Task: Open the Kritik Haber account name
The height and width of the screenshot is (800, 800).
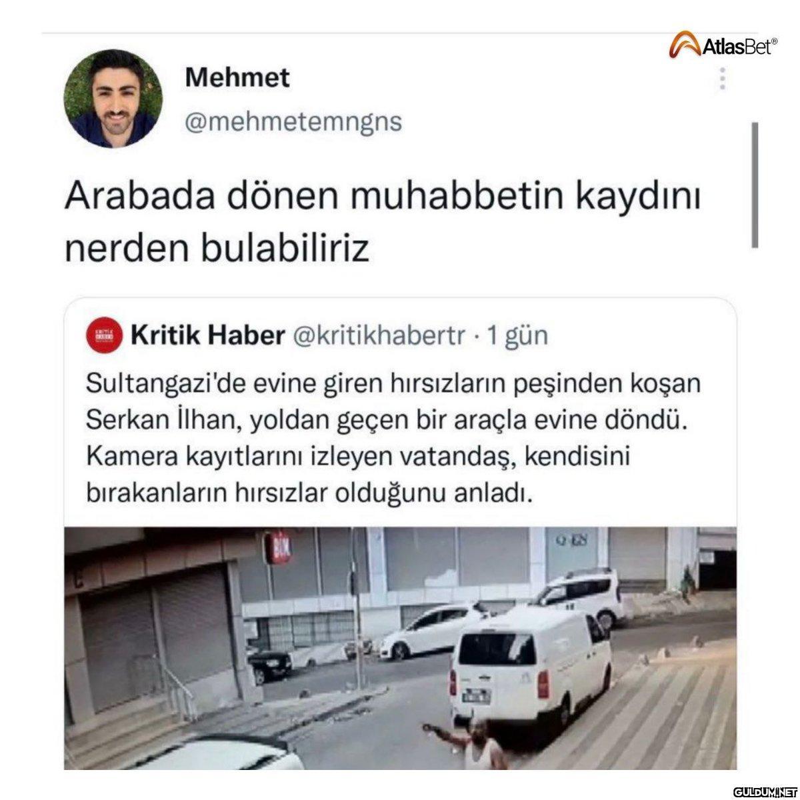Action: (x=207, y=335)
